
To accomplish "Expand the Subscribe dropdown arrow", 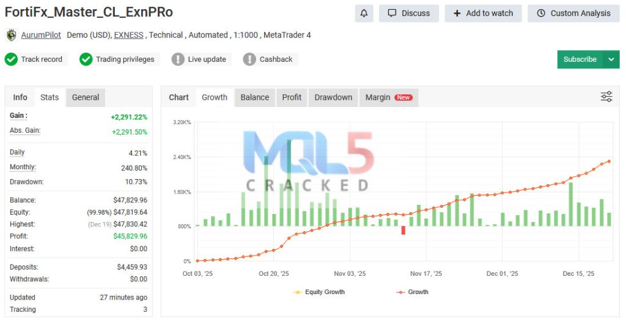I will 611,59.
